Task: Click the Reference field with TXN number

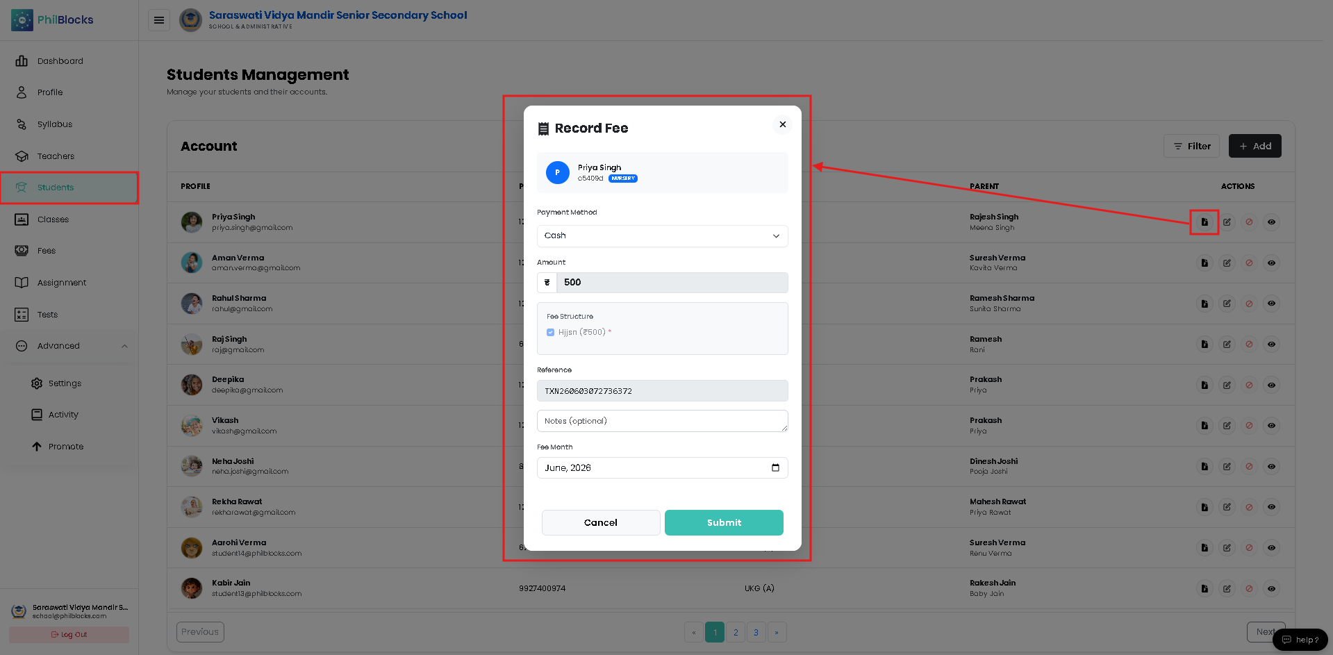Action: coord(662,391)
